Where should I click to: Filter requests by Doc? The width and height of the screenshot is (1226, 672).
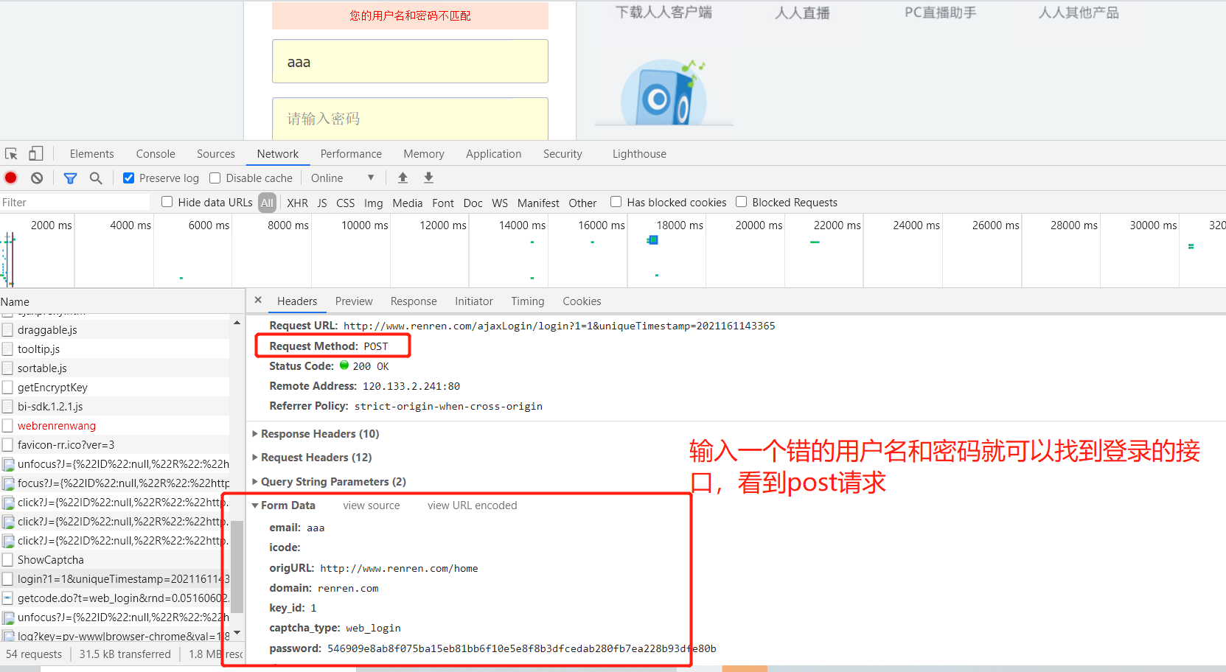click(473, 203)
